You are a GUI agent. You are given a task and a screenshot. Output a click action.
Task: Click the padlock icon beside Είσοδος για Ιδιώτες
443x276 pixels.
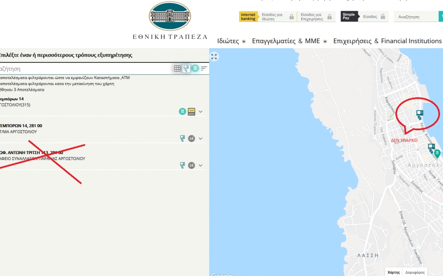[x=291, y=17]
